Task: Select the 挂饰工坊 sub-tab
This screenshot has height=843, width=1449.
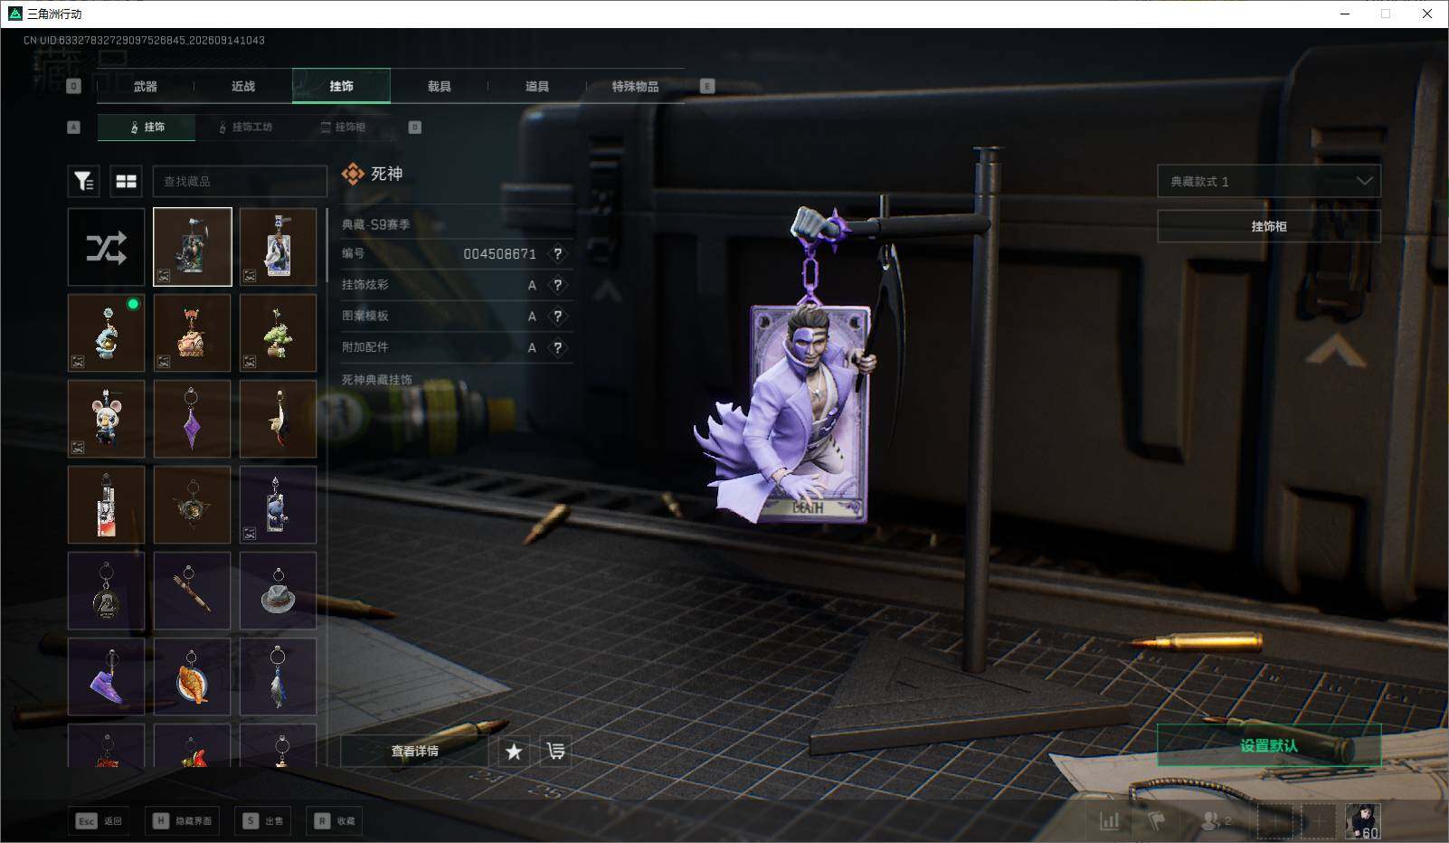Action: (x=244, y=128)
